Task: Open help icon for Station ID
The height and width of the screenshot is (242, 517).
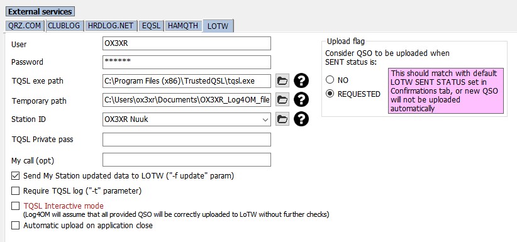Action: point(301,119)
